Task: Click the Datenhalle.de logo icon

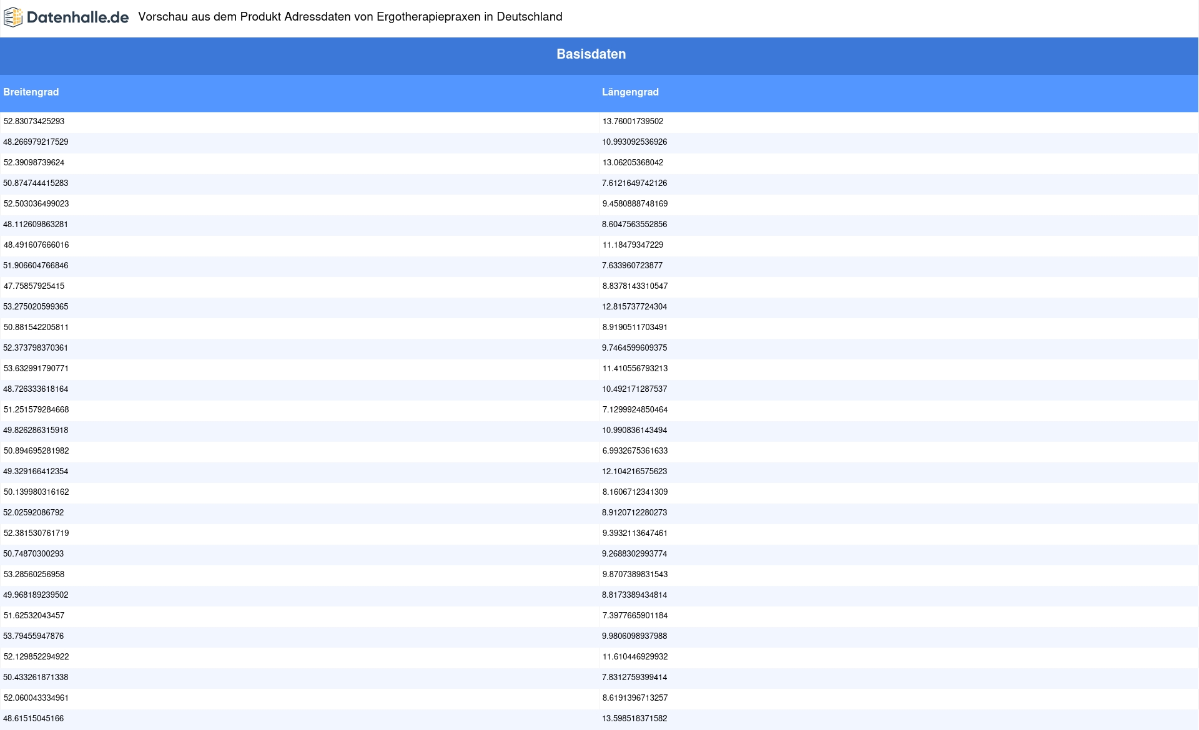Action: (13, 17)
